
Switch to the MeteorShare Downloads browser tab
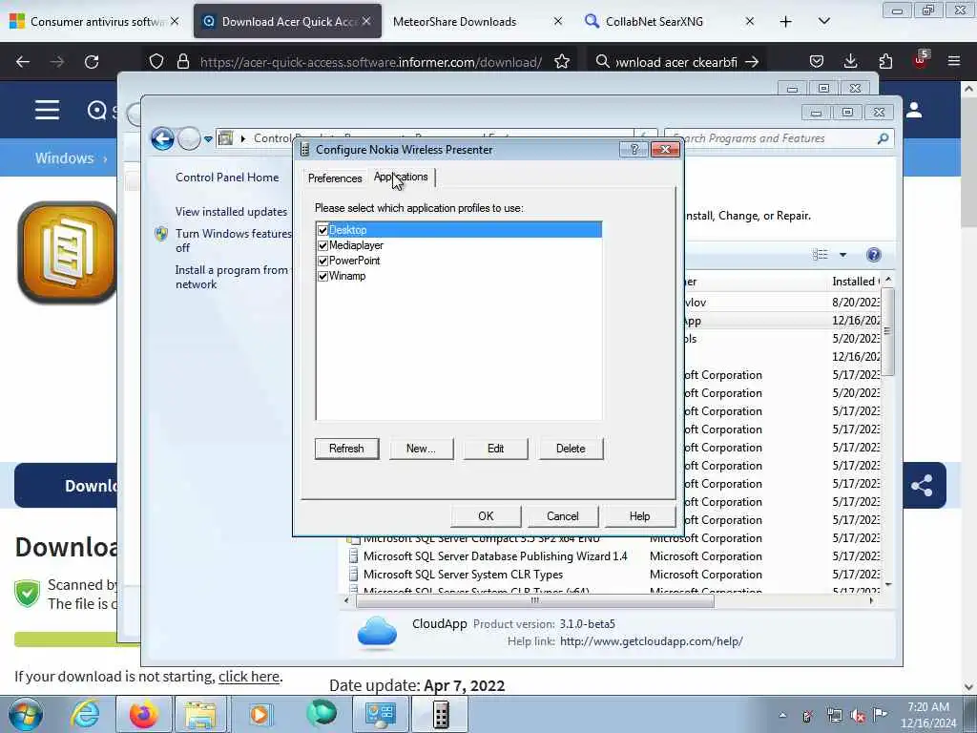point(477,22)
